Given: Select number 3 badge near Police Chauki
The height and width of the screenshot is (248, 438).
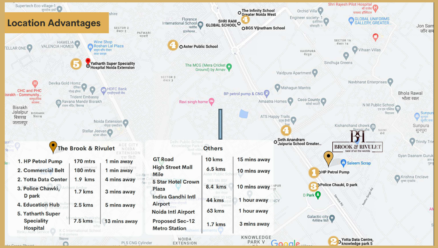Looking at the screenshot, I should (314, 186).
